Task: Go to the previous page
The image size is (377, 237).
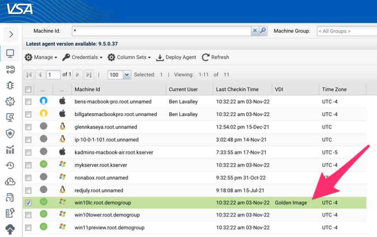Action: pos(40,75)
